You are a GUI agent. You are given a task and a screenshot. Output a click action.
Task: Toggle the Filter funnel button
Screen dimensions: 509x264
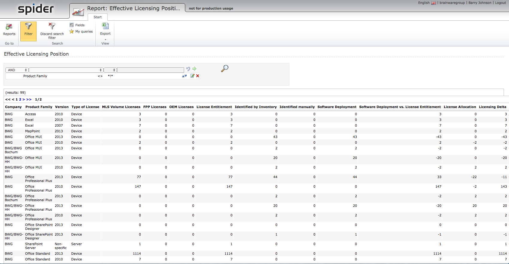click(28, 30)
